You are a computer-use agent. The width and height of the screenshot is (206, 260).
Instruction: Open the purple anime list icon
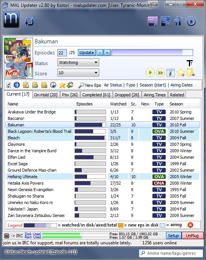tap(152, 21)
